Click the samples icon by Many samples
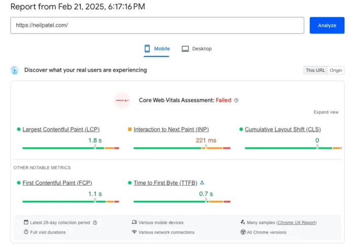The height and width of the screenshot is (247, 355). point(243,222)
